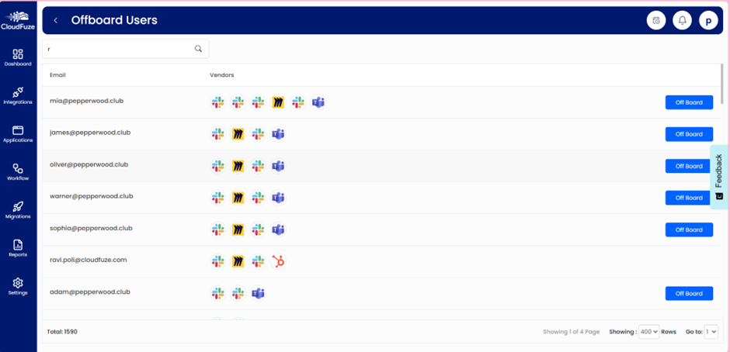
Task: Open the scheduled calendar-clock icon in header
Action: tap(656, 20)
